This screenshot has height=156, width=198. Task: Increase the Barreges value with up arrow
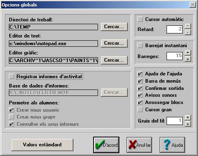tap(188, 53)
